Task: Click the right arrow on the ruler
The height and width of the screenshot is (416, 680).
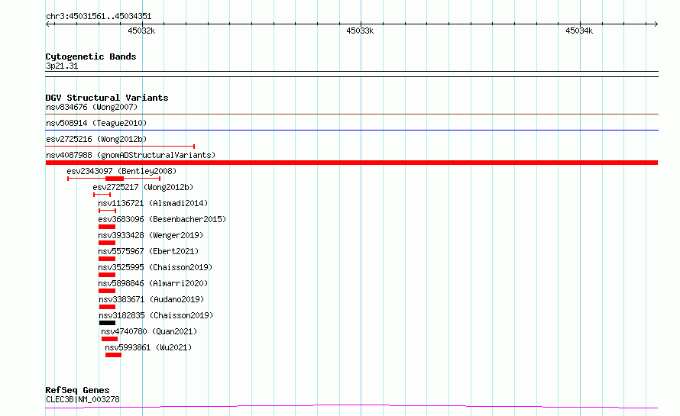Action: pyautogui.click(x=656, y=24)
